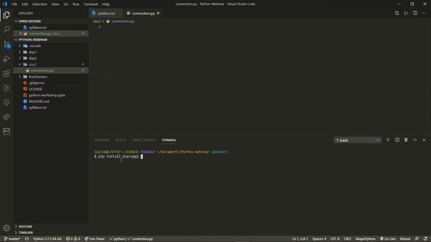This screenshot has width=431, height=242.
Task: Select the Terminal panel tab
Action: [169, 140]
